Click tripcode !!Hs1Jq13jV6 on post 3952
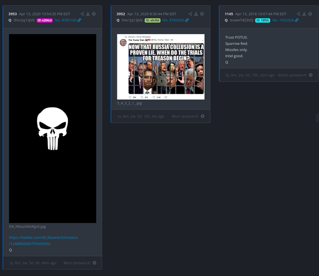The width and height of the screenshot is (319, 276). pyautogui.click(x=132, y=20)
